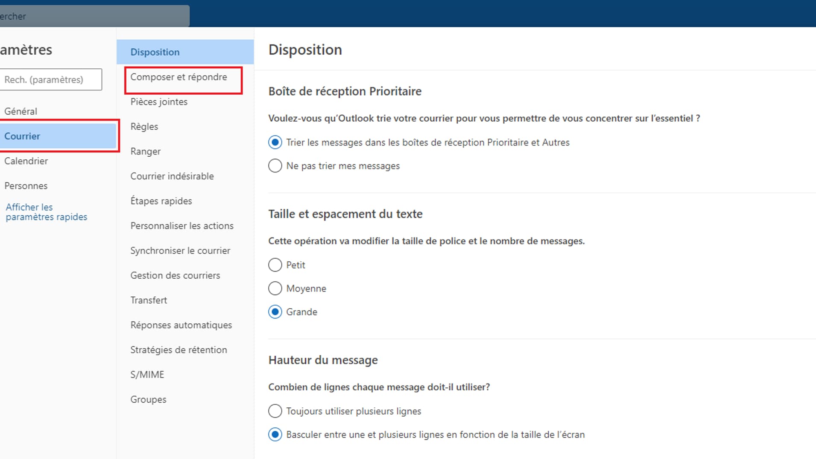Click the settings search field
Viewport: 816px width, 459px height.
click(x=50, y=80)
